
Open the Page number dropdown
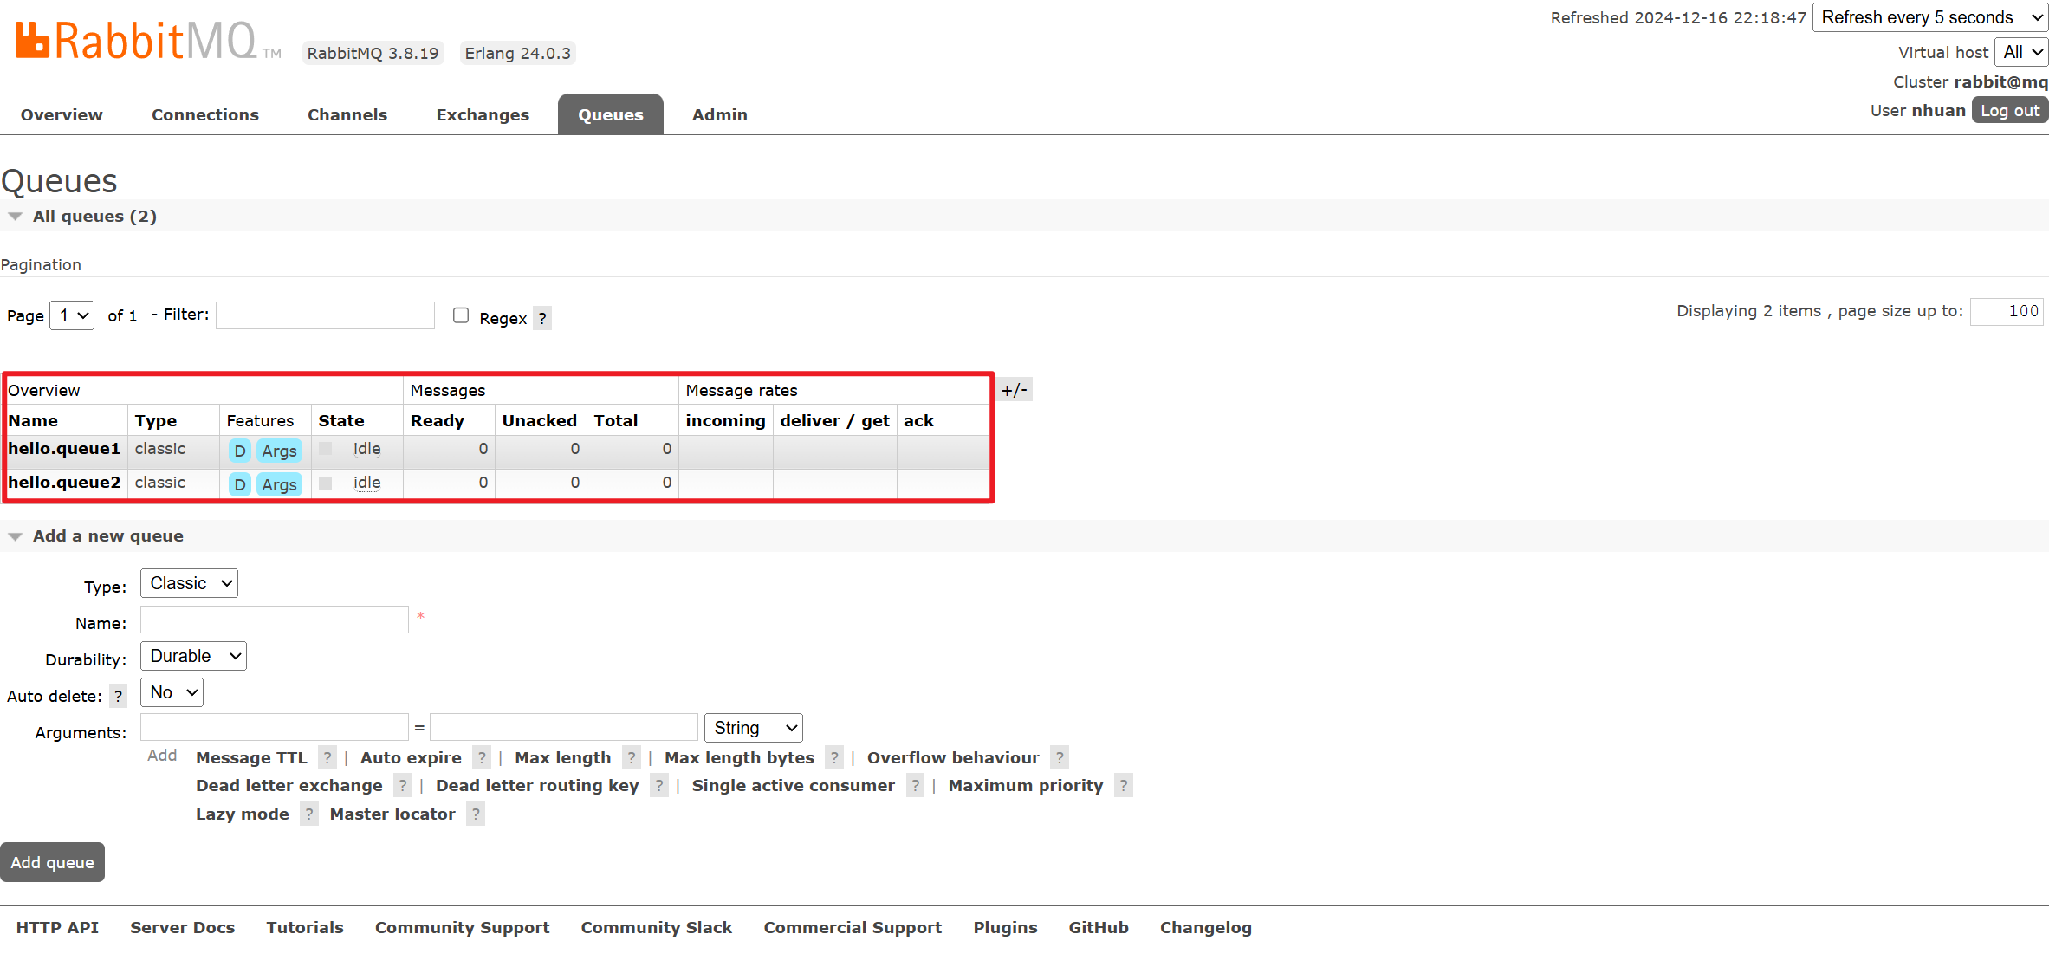pyautogui.click(x=72, y=315)
